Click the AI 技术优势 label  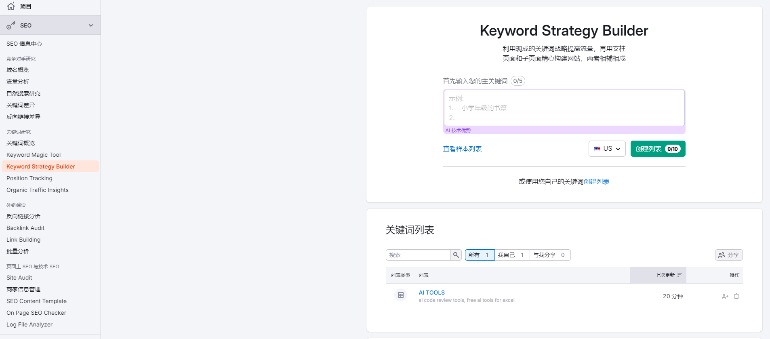pos(458,130)
